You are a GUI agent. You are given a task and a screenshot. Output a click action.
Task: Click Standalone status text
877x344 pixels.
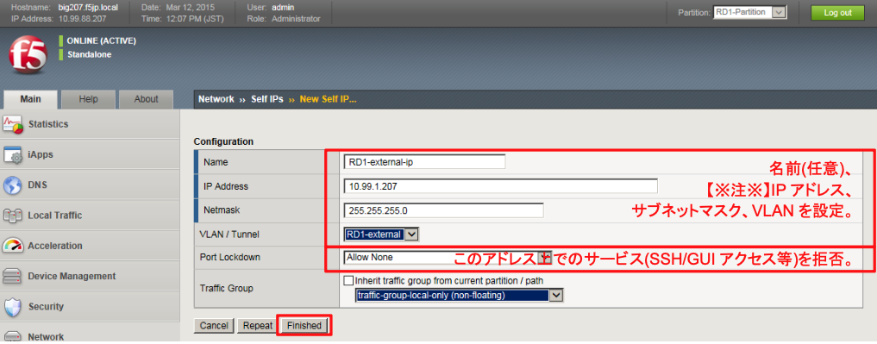[x=90, y=55]
